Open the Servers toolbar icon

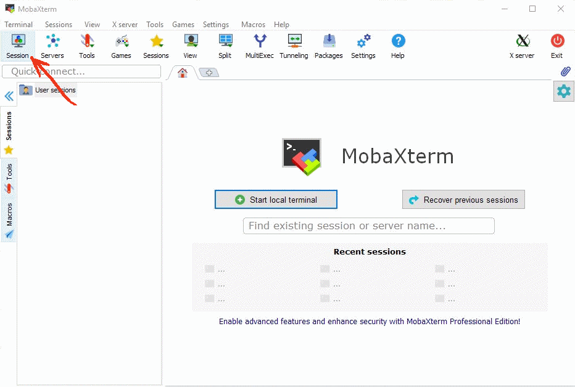[x=52, y=46]
